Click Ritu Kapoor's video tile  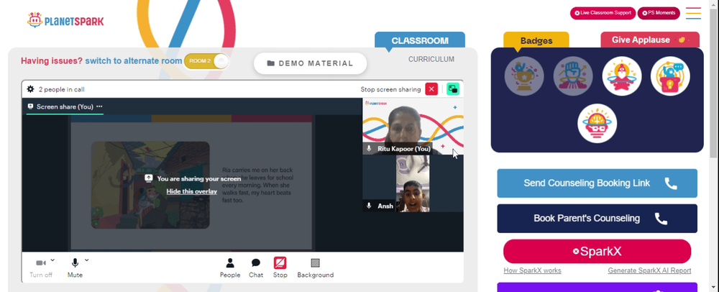point(413,126)
